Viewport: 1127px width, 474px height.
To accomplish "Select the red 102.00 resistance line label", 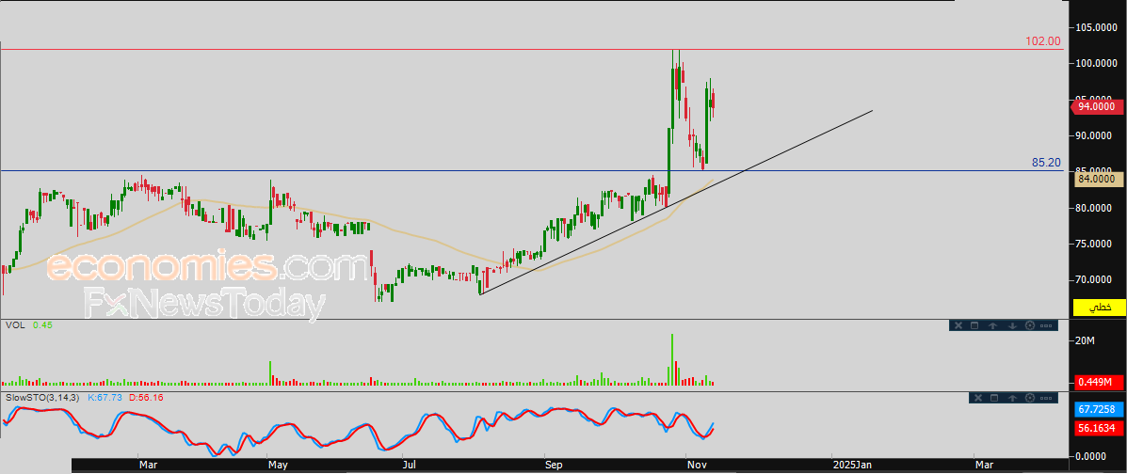I will tap(1042, 41).
